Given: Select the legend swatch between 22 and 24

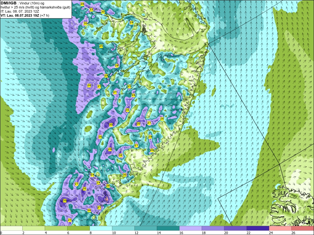Looking at the screenshot, I should pyautogui.click(x=258, y=228).
